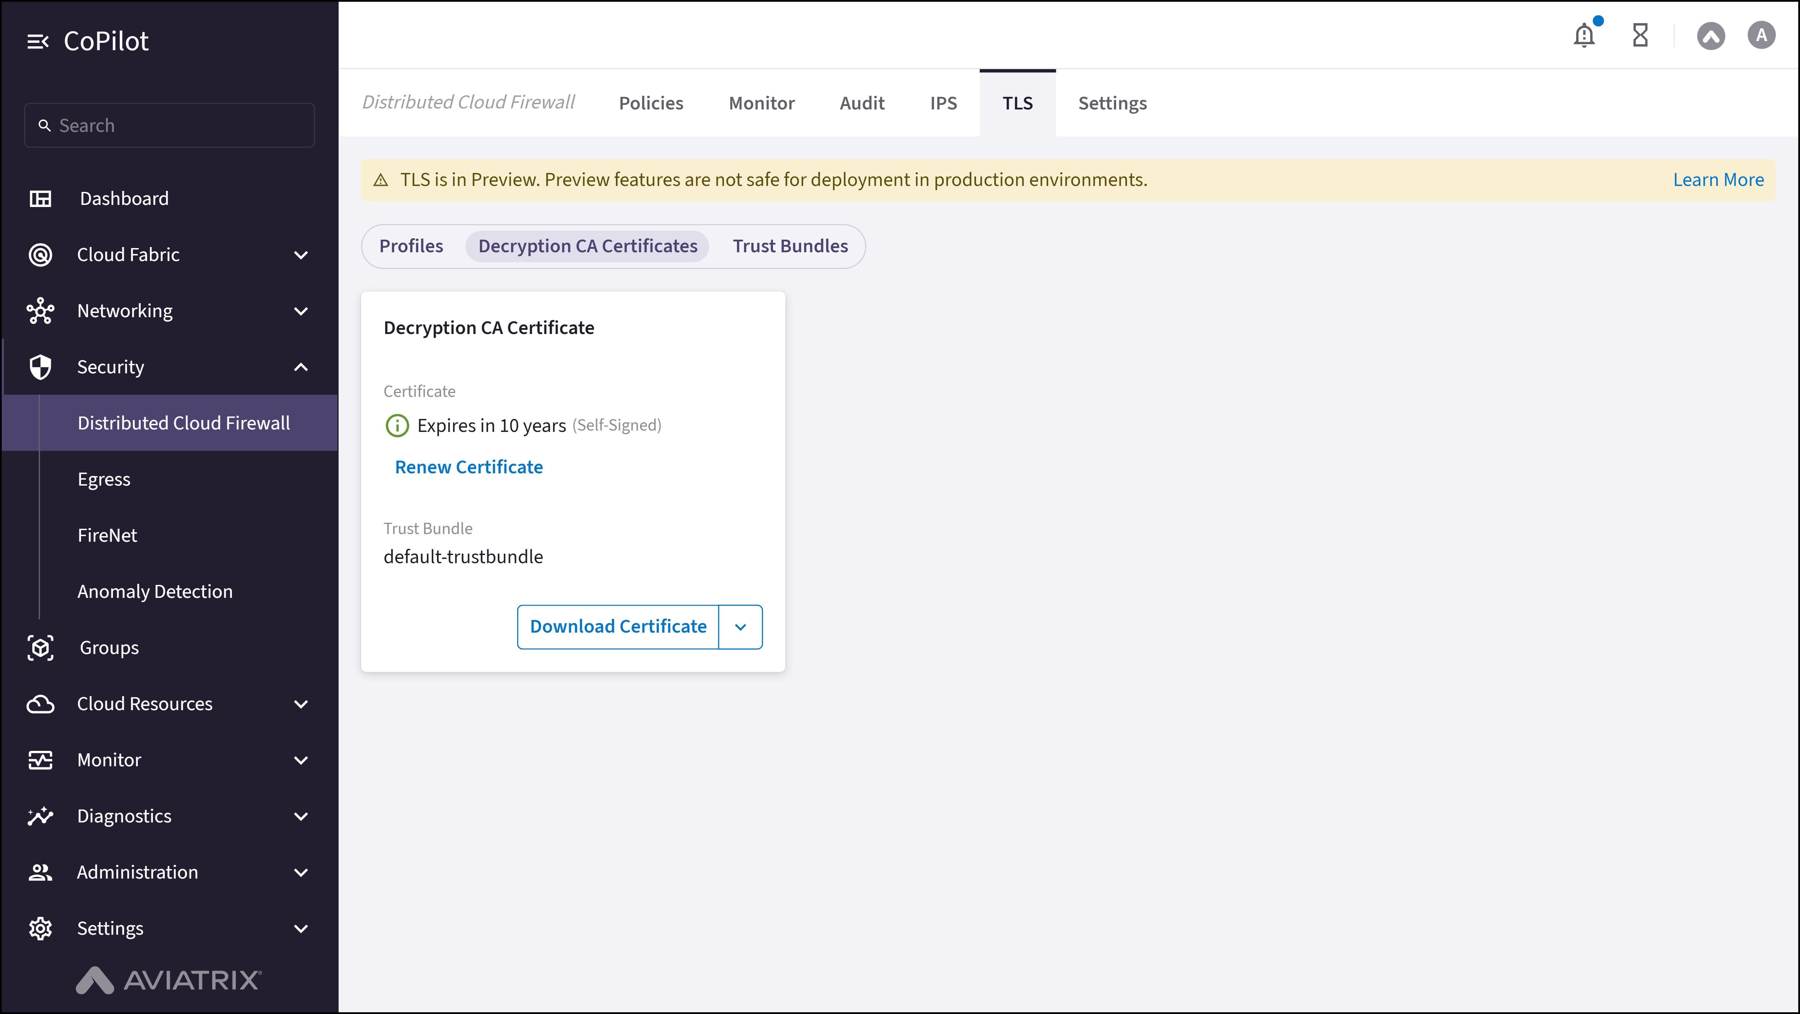Open Download Certificate dropdown arrow
1800x1014 pixels.
741,627
